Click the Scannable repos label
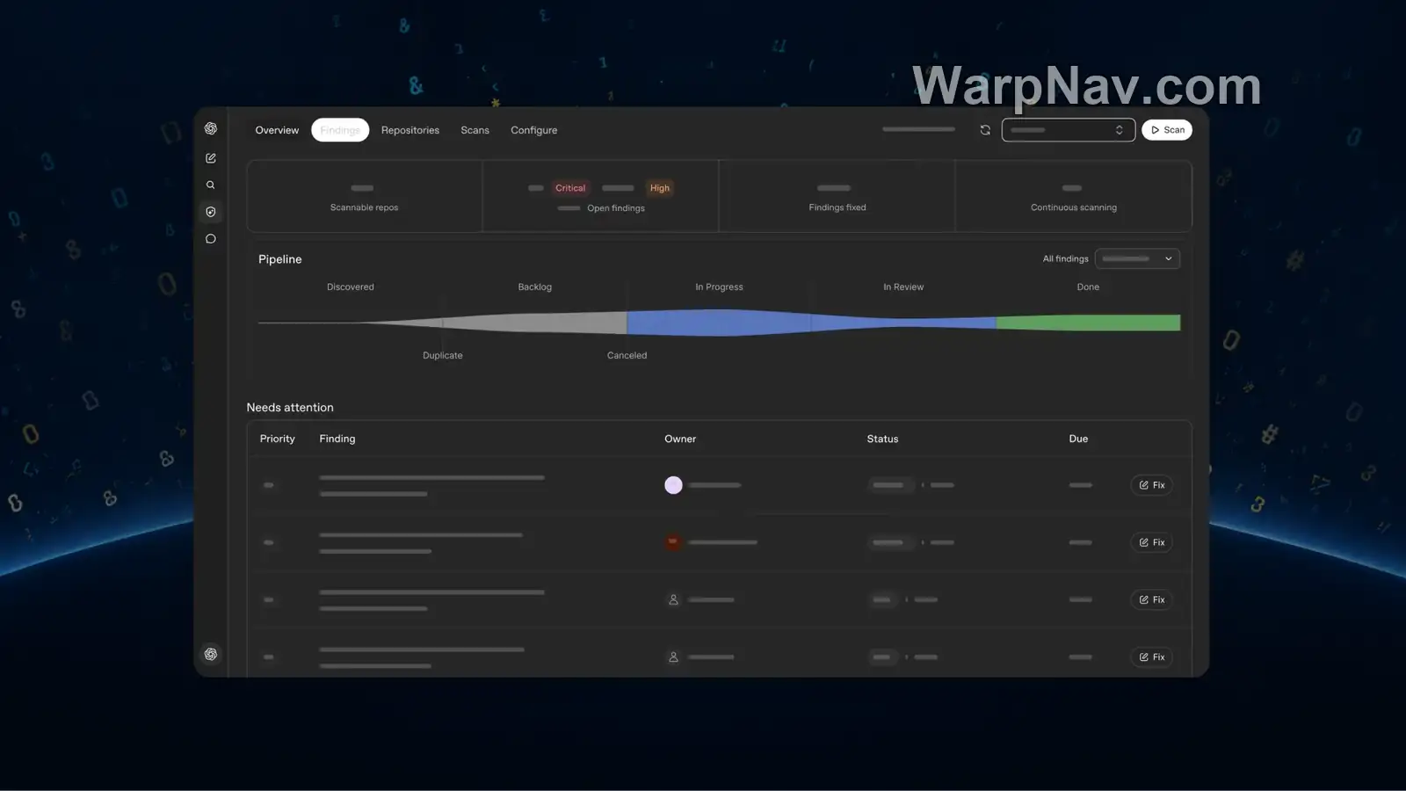Image resolution: width=1406 pixels, height=791 pixels. pyautogui.click(x=364, y=207)
